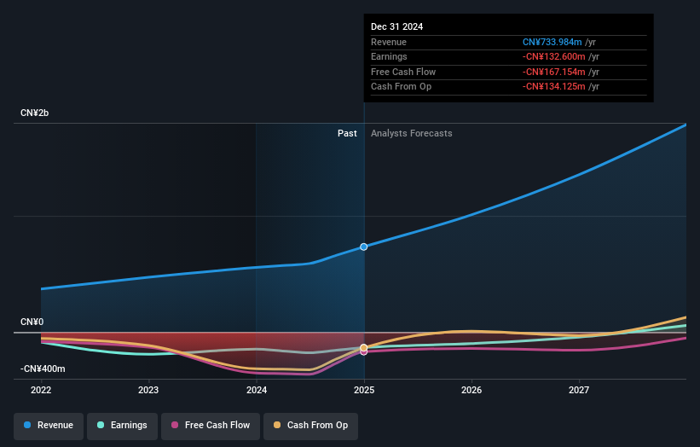Click the CN¥0 y-axis label
The width and height of the screenshot is (700, 447).
(x=32, y=322)
